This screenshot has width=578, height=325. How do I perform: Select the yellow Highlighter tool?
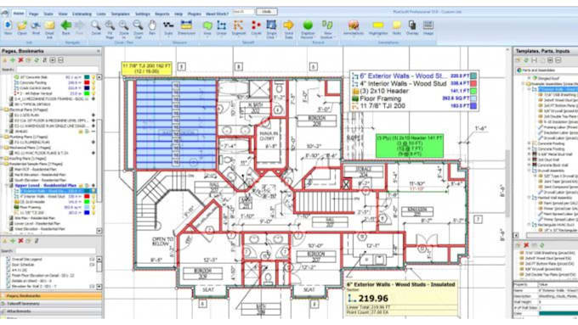click(378, 25)
